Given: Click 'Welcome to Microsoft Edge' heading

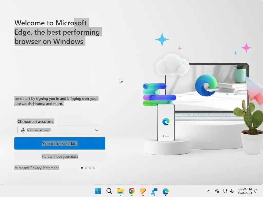Looking at the screenshot, I should click(57, 32).
